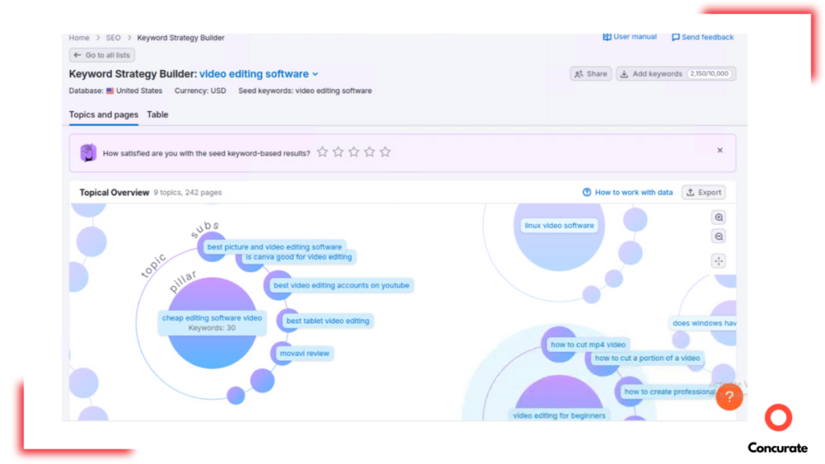Click Send feedback link
Screen dimensions: 825x464
(x=703, y=37)
